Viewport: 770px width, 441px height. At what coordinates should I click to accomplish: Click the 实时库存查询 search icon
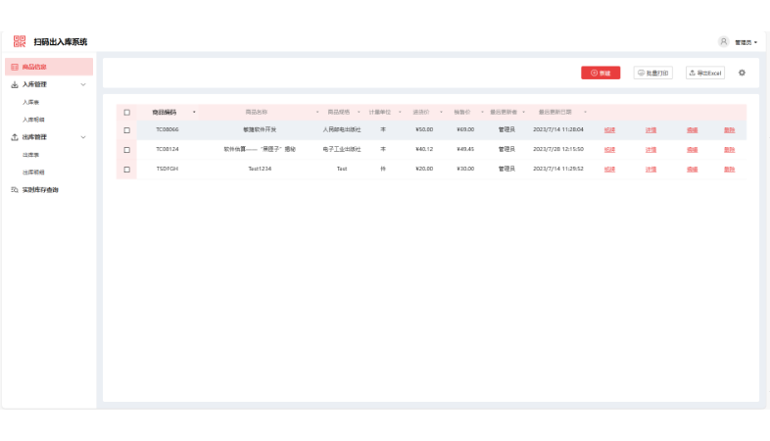tap(15, 189)
